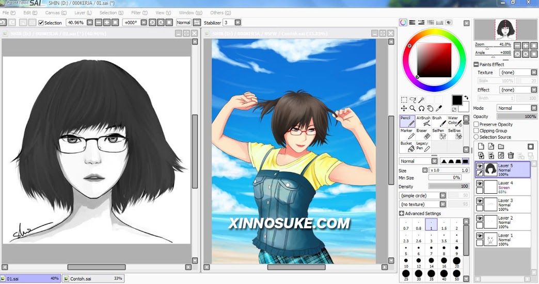Choose the Bucket fill tool
This screenshot has height=284, width=539.
click(407, 147)
